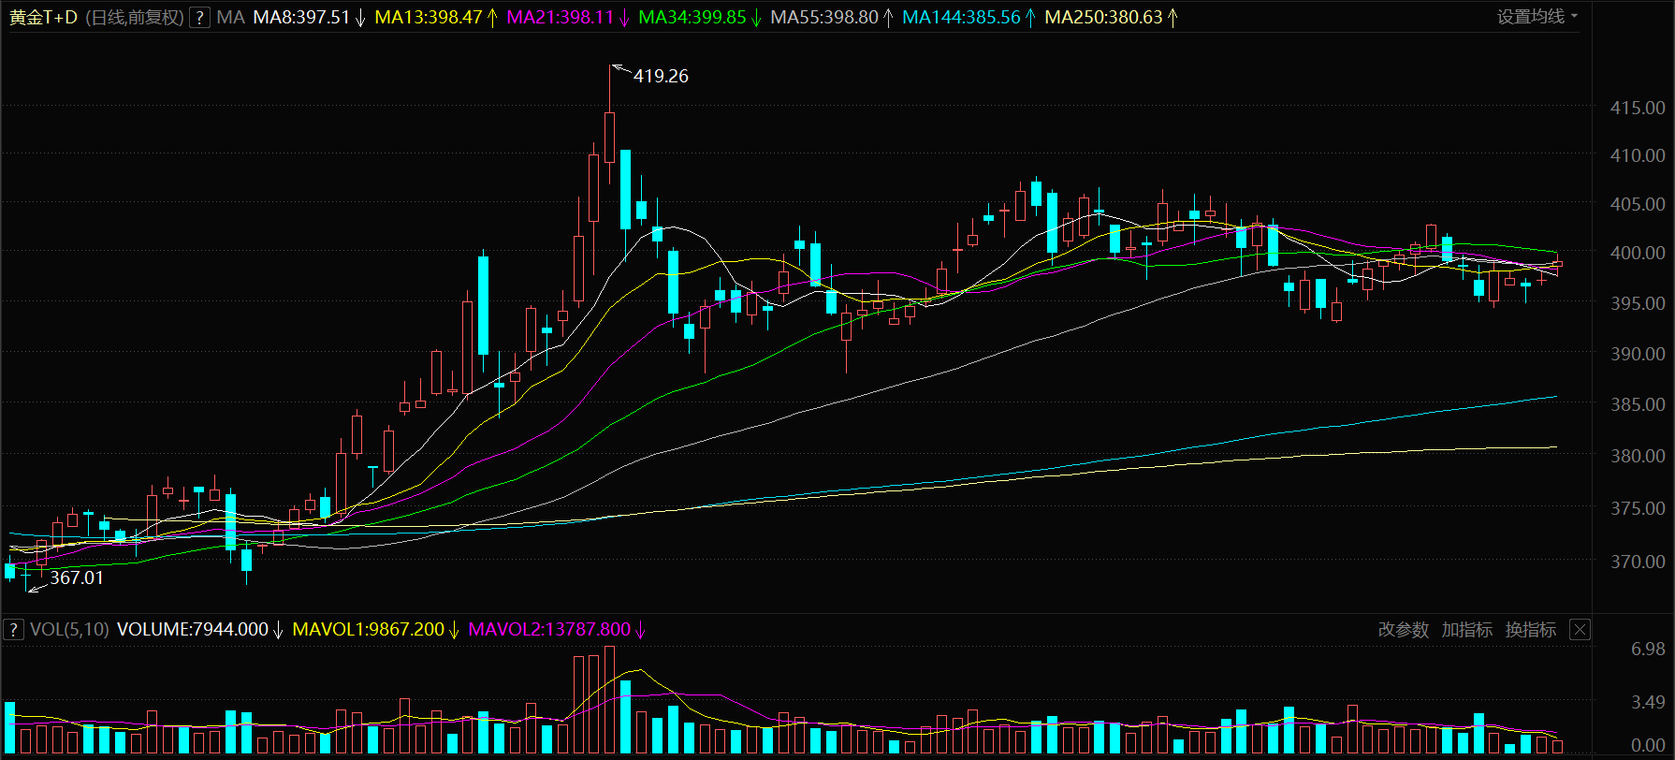Screen dimensions: 1675x760
Task: Select the MA34:399.85 moving average label
Action: [692, 17]
